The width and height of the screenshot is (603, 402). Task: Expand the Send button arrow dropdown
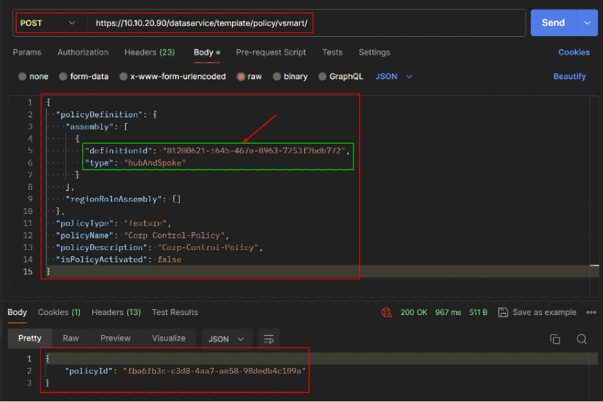(586, 23)
